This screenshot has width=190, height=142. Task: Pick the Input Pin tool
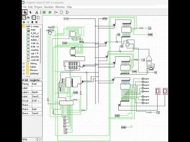pos(44,12)
